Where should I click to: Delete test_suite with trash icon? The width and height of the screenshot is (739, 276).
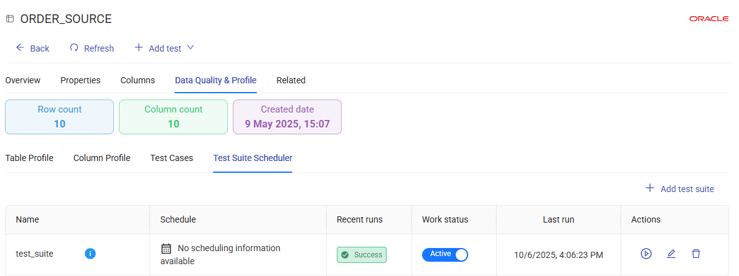tap(696, 254)
